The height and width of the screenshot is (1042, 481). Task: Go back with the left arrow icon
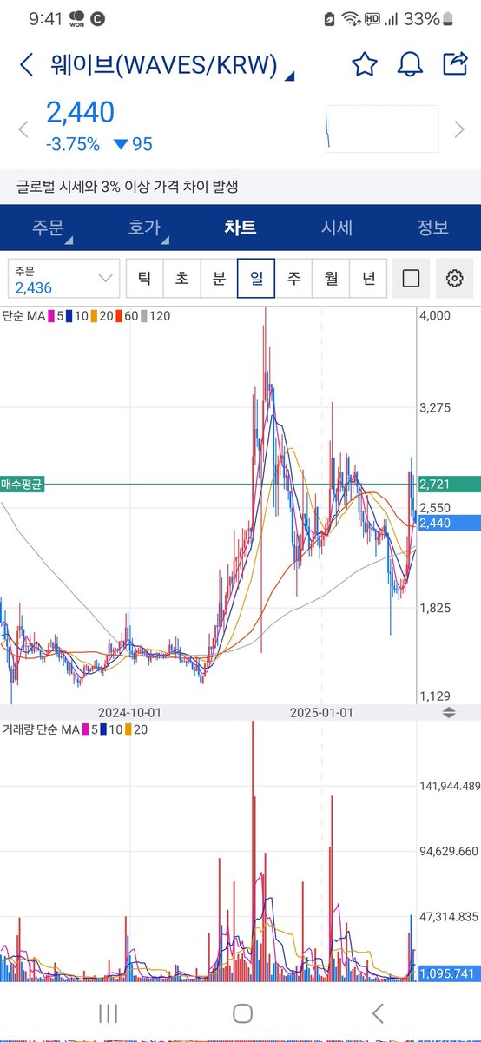pos(26,64)
